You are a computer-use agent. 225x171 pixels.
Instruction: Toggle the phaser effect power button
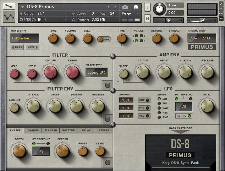(x=108, y=162)
